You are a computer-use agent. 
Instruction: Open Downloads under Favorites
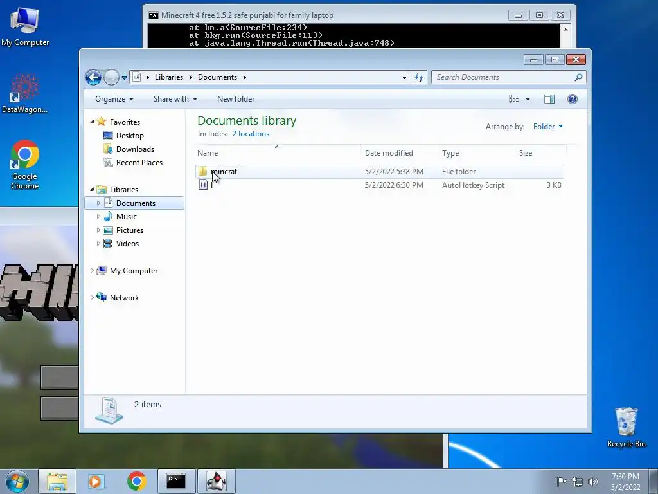tap(135, 149)
